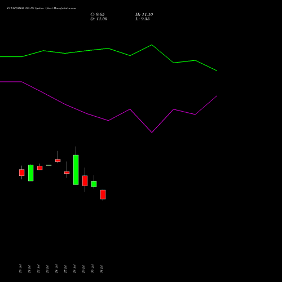Click the highest peak of the green line
The height and width of the screenshot is (282, 282).
pos(152,45)
